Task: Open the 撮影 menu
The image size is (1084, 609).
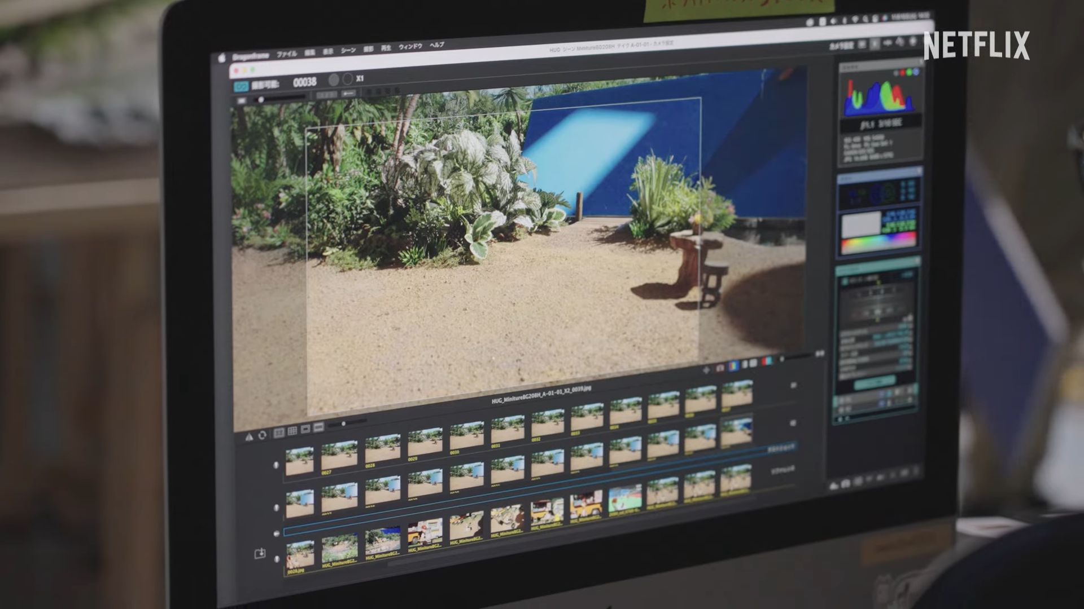Action: point(368,50)
